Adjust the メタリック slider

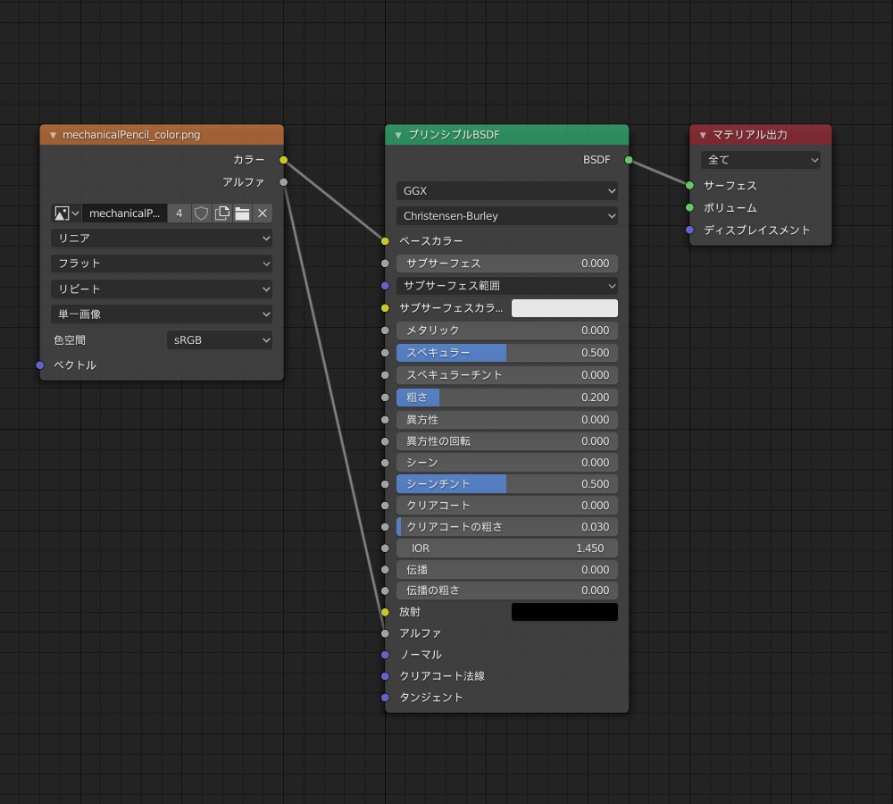(x=507, y=331)
